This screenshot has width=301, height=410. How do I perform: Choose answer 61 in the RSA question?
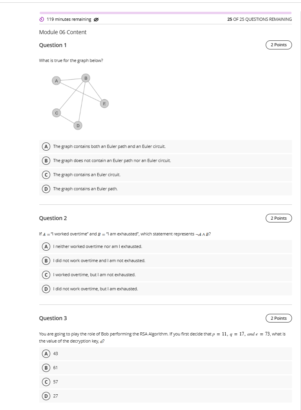46,368
